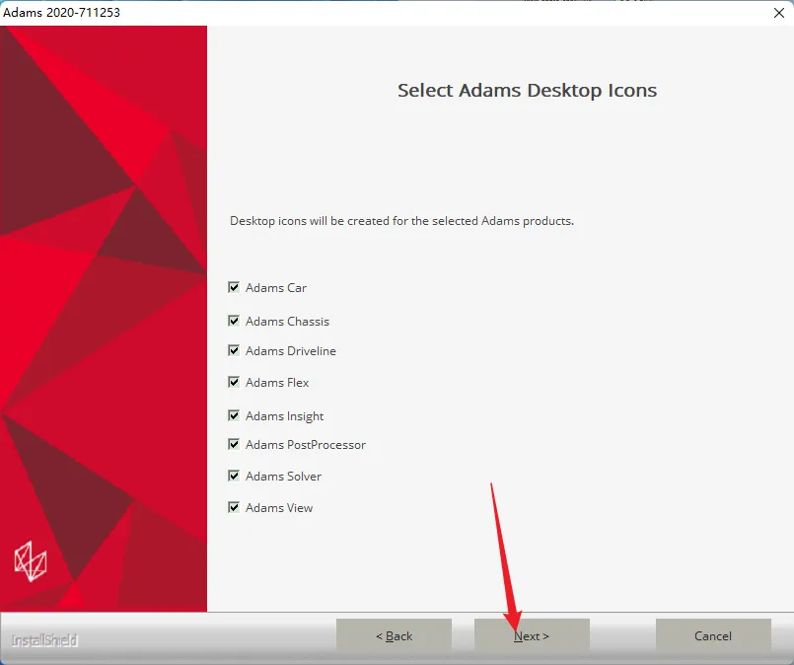
Task: Toggle the Adams Flex checkbox
Action: 234,382
